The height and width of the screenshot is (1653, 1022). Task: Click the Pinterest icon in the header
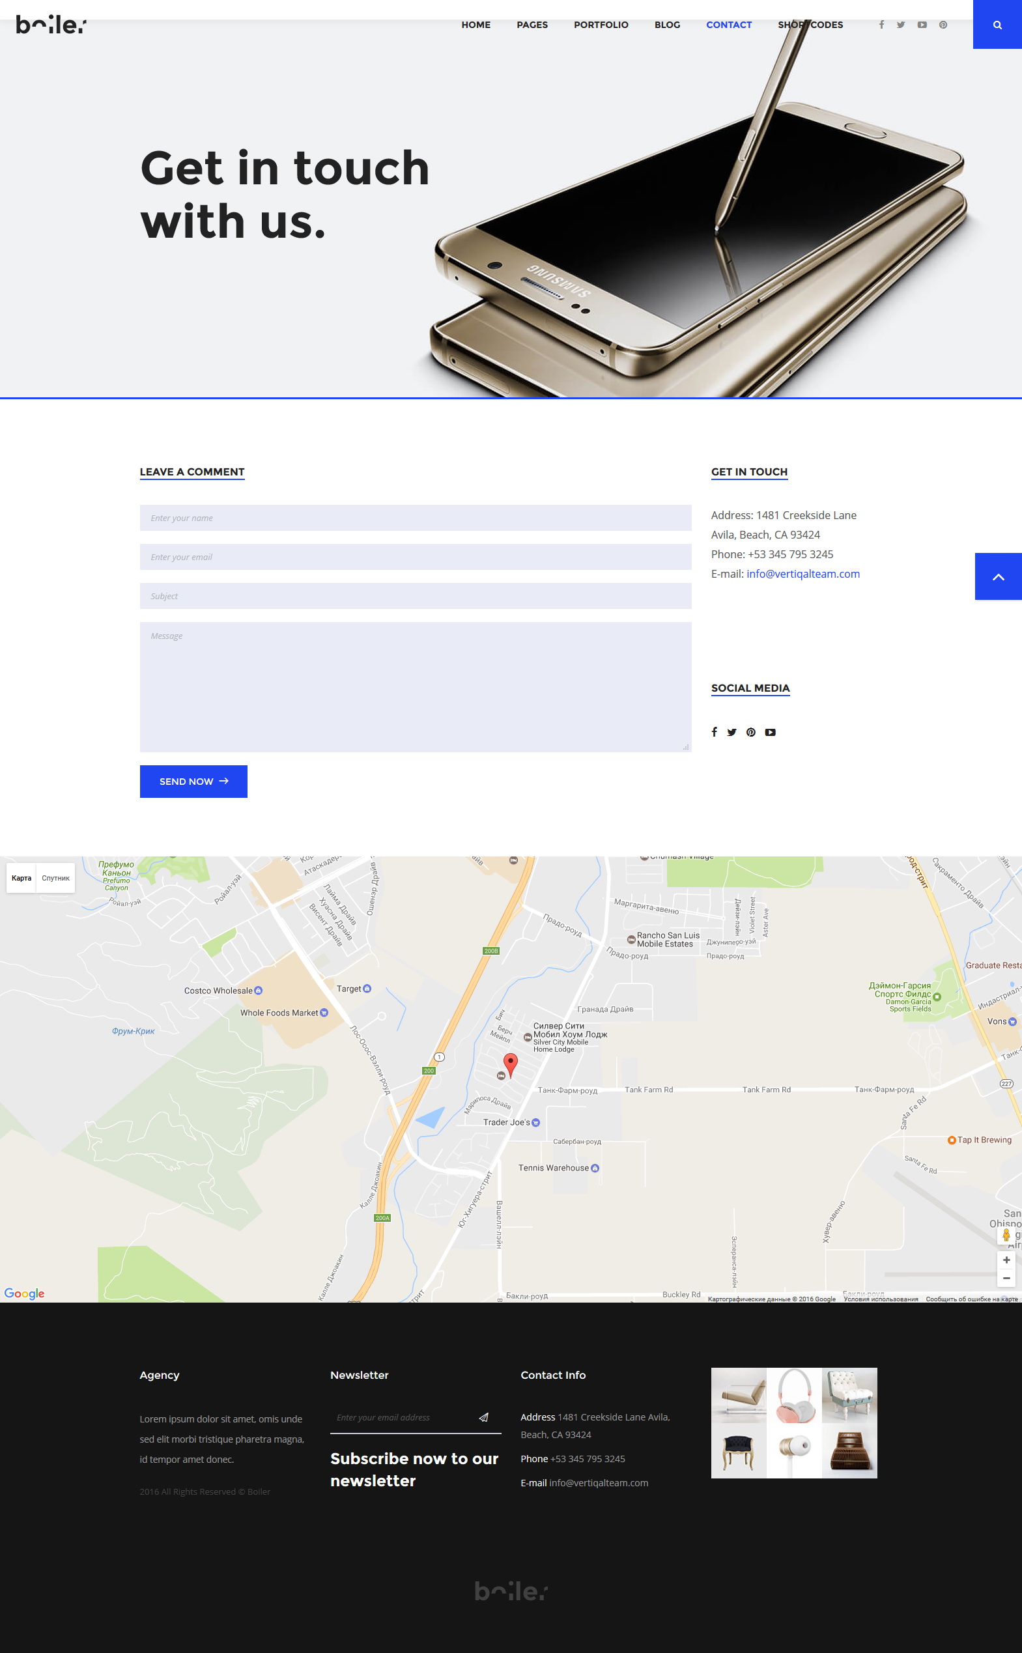[x=943, y=25]
